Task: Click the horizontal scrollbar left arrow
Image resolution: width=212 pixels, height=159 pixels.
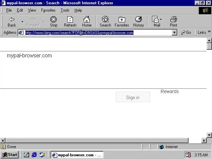Action: (3, 140)
